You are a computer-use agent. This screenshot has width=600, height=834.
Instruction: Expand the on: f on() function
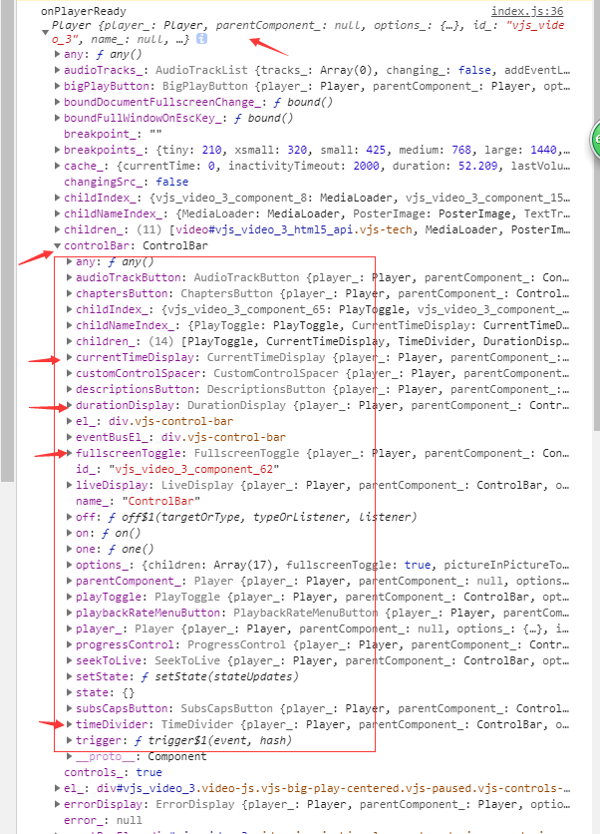point(69,533)
